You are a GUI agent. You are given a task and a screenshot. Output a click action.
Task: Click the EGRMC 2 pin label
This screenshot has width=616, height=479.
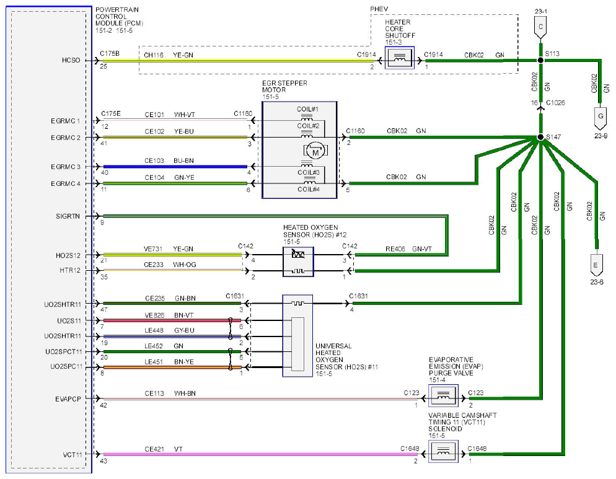point(65,138)
